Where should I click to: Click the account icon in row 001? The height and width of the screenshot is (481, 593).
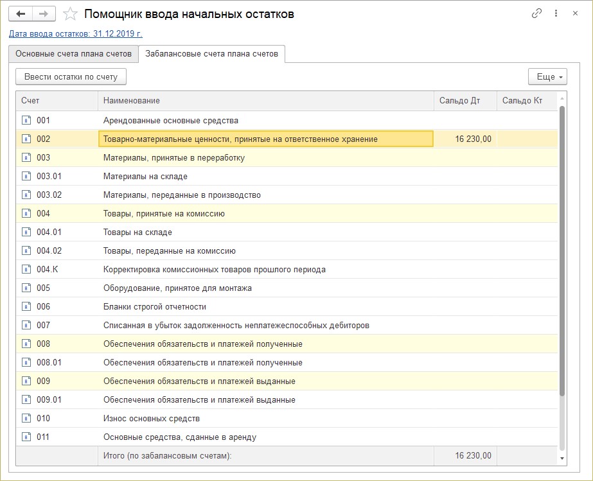tap(26, 120)
